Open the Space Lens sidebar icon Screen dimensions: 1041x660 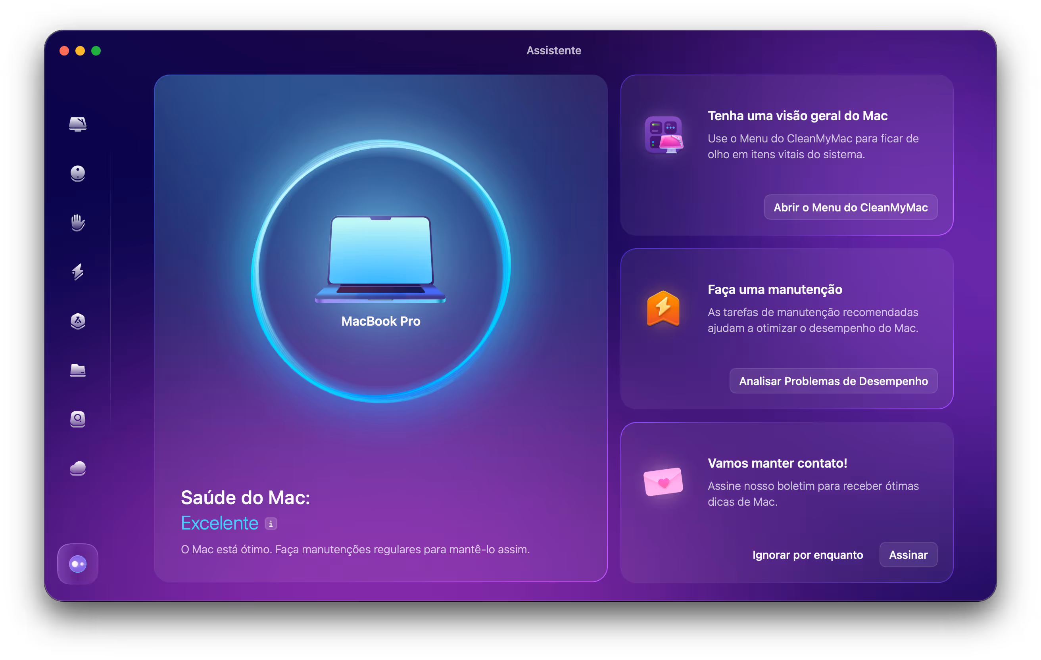[78, 419]
